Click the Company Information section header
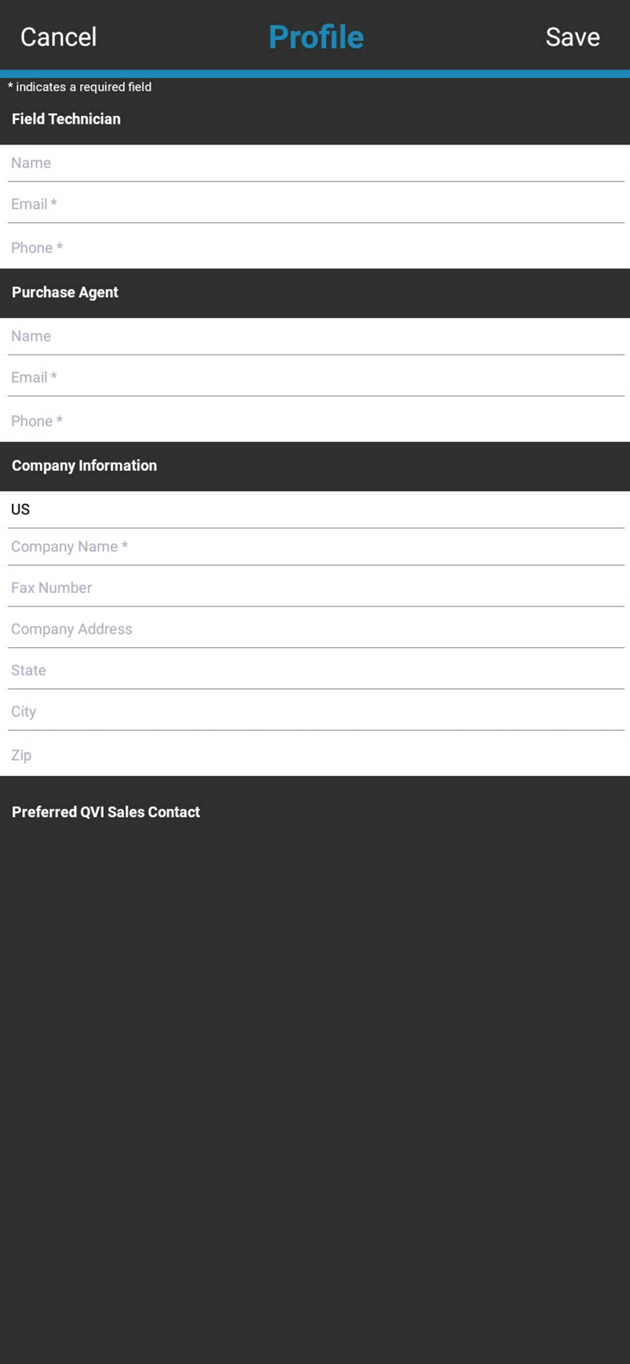This screenshot has height=1364, width=630. click(84, 466)
